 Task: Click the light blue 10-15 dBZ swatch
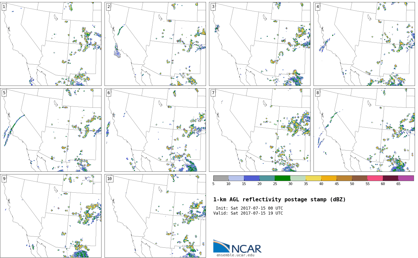(236, 178)
